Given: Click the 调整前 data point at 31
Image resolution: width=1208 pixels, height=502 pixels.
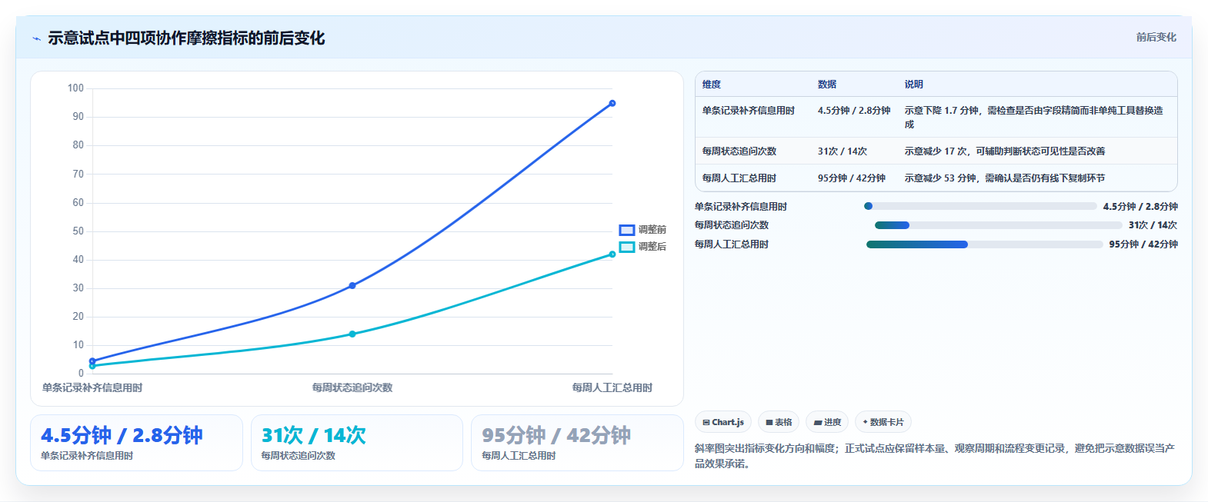Looking at the screenshot, I should (x=352, y=285).
